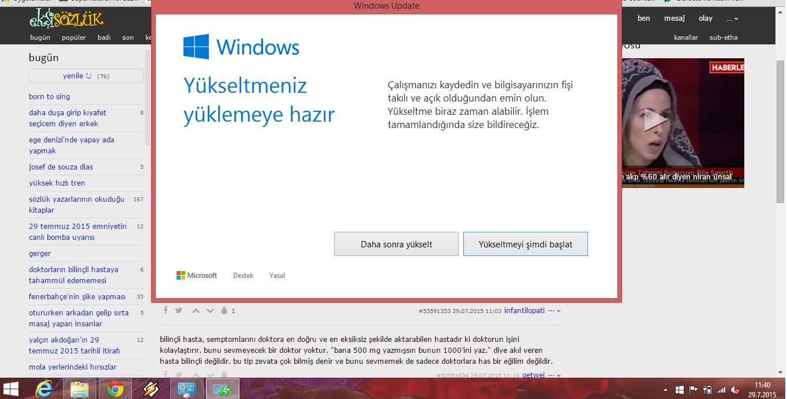Open entry permalink #53591353
Screen dimensions: 787x399
click(434, 311)
